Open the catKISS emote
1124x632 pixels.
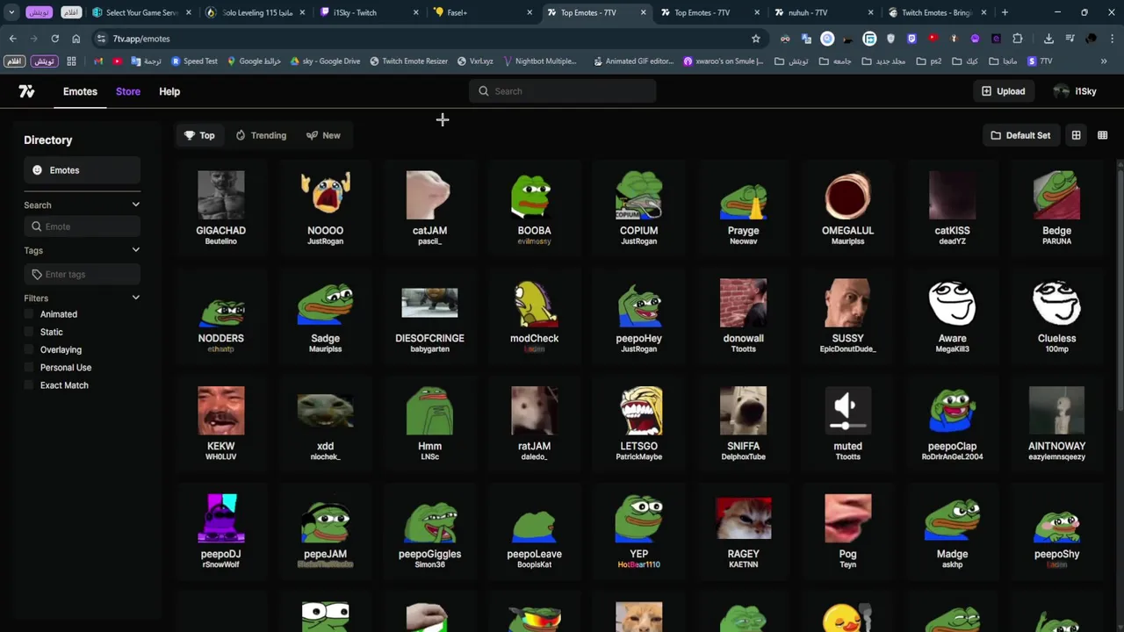pyautogui.click(x=952, y=208)
